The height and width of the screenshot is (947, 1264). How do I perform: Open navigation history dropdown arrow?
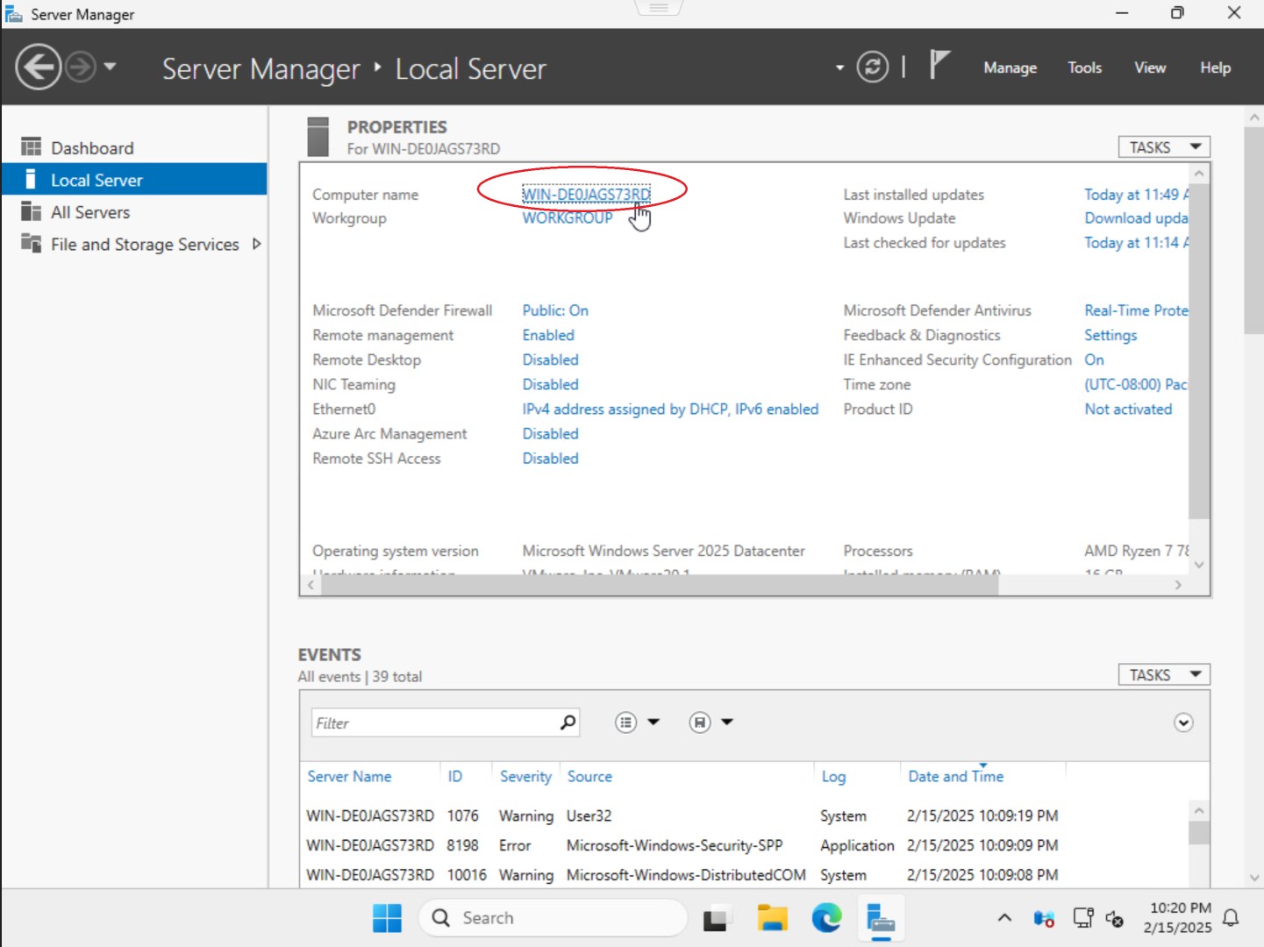coord(110,67)
